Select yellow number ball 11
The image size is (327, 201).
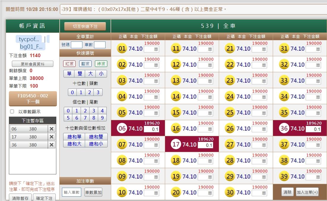tap(176, 48)
